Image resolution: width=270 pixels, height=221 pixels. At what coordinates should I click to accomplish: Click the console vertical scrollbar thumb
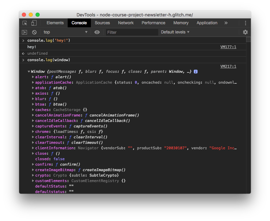[248, 40]
